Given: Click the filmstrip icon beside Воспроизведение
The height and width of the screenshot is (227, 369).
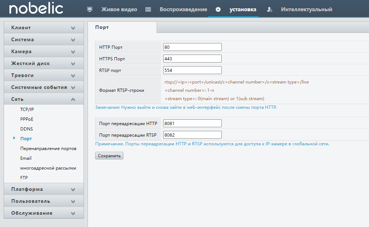Looking at the screenshot, I should (148, 9).
